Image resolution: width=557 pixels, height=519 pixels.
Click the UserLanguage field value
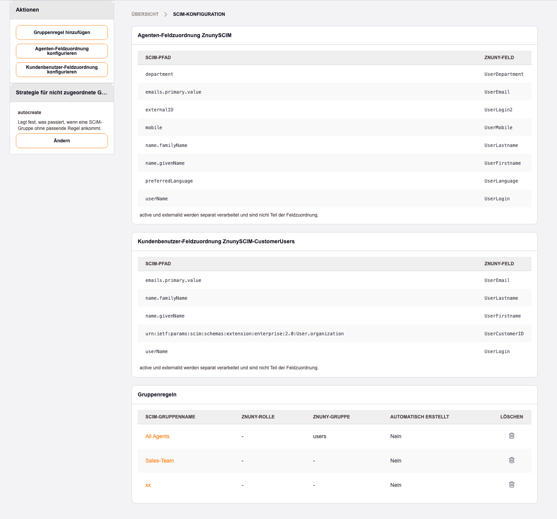[501, 181]
